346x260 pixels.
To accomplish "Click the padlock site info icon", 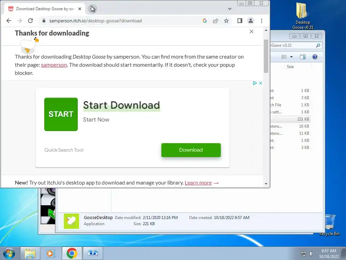I will tap(44, 21).
